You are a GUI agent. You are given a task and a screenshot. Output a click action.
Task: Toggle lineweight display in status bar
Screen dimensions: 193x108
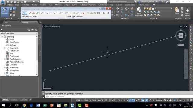[x=139, y=100]
